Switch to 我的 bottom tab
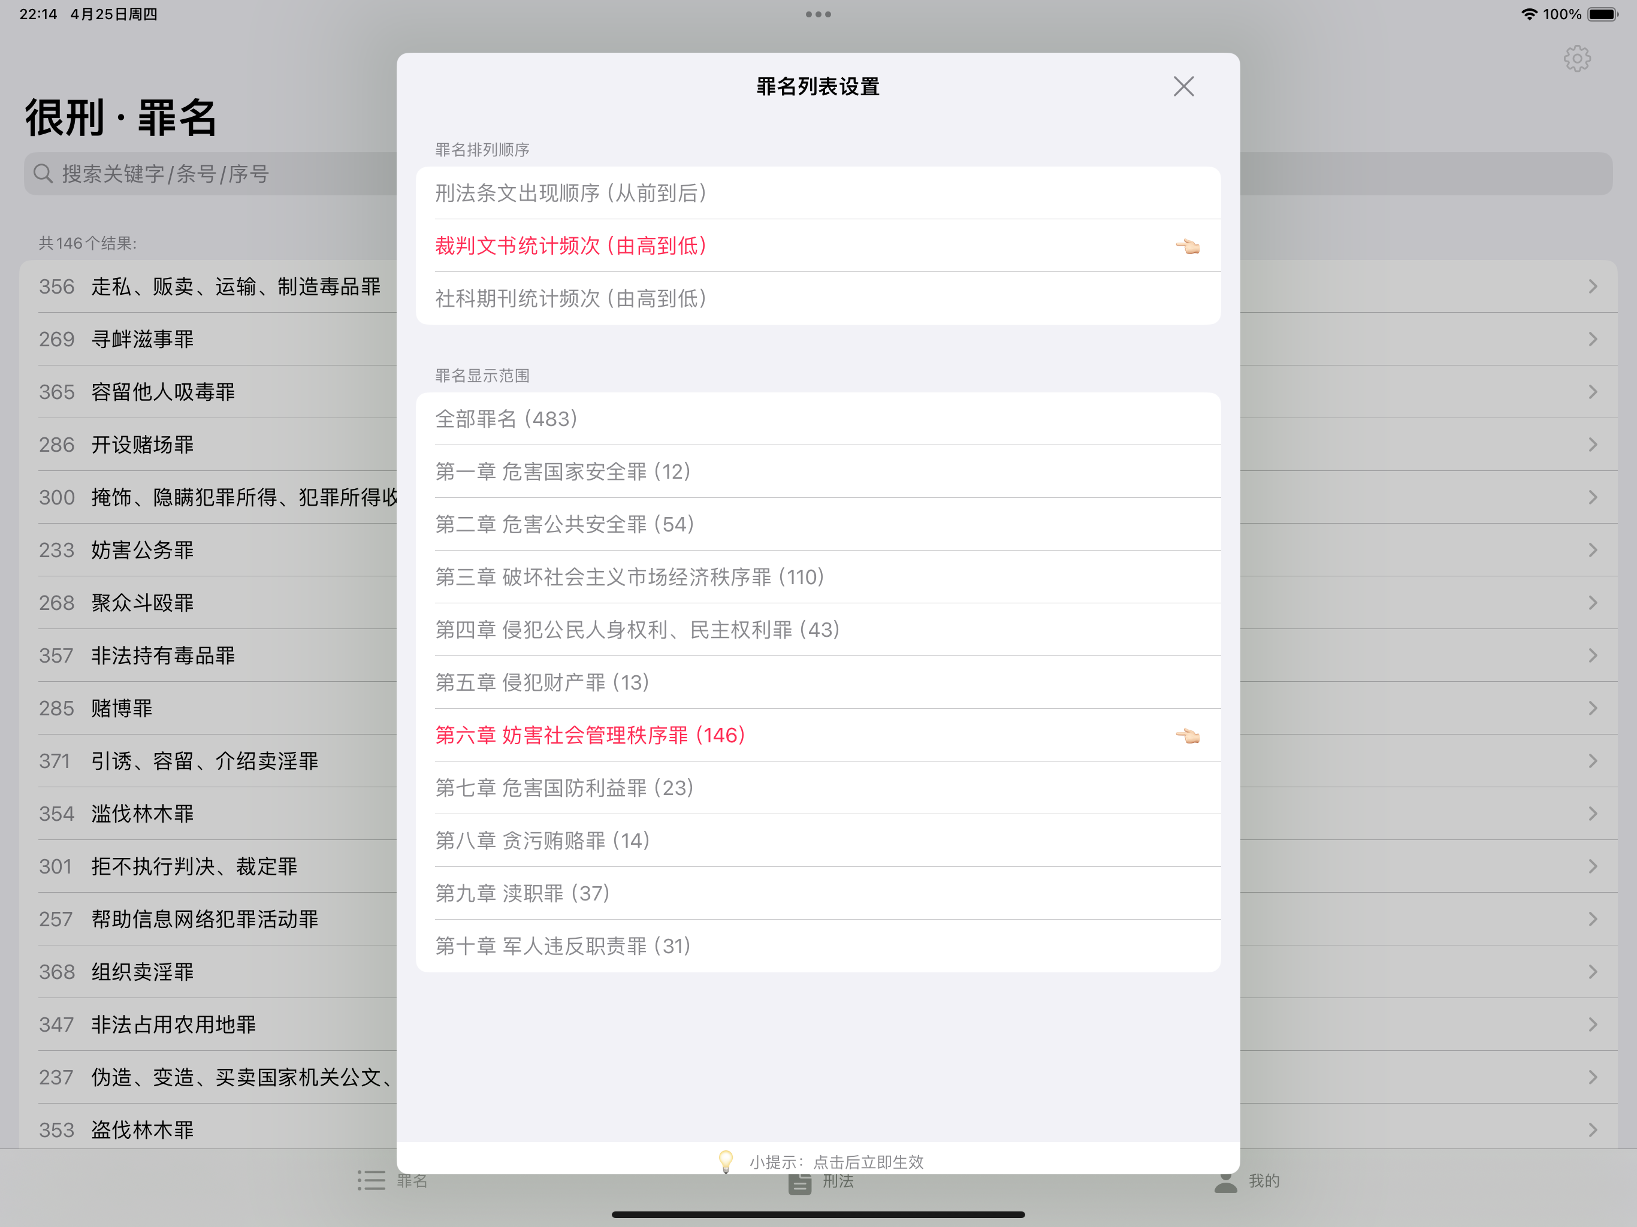The height and width of the screenshot is (1227, 1637). coord(1247,1180)
